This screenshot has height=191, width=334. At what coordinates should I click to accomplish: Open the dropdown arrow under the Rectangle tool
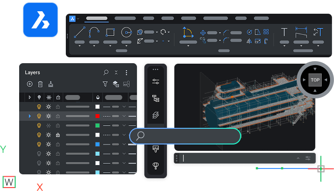(110, 46)
